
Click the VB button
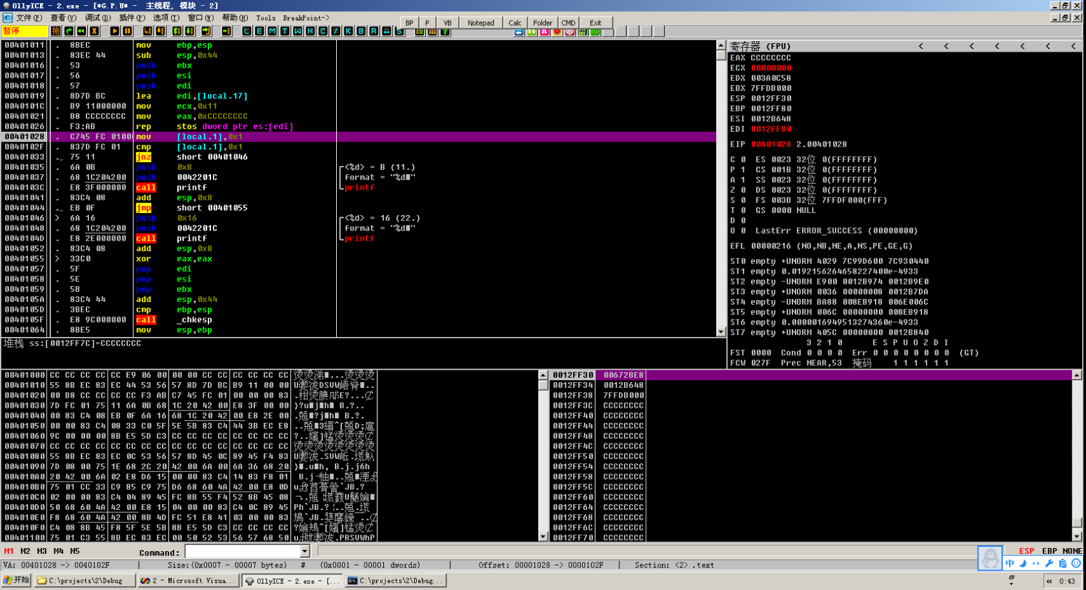click(447, 23)
